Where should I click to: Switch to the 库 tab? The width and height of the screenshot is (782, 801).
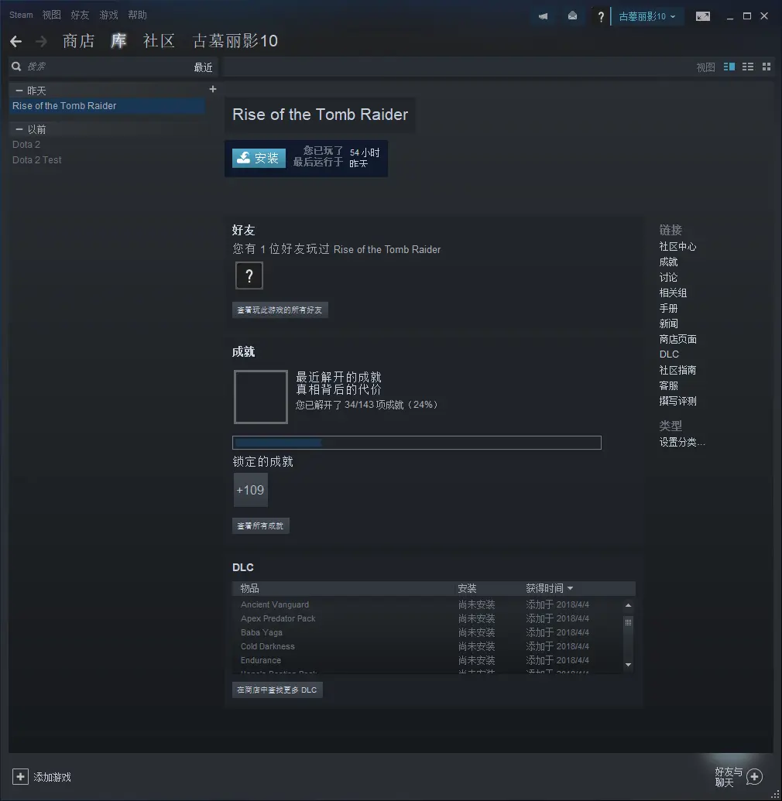point(118,41)
